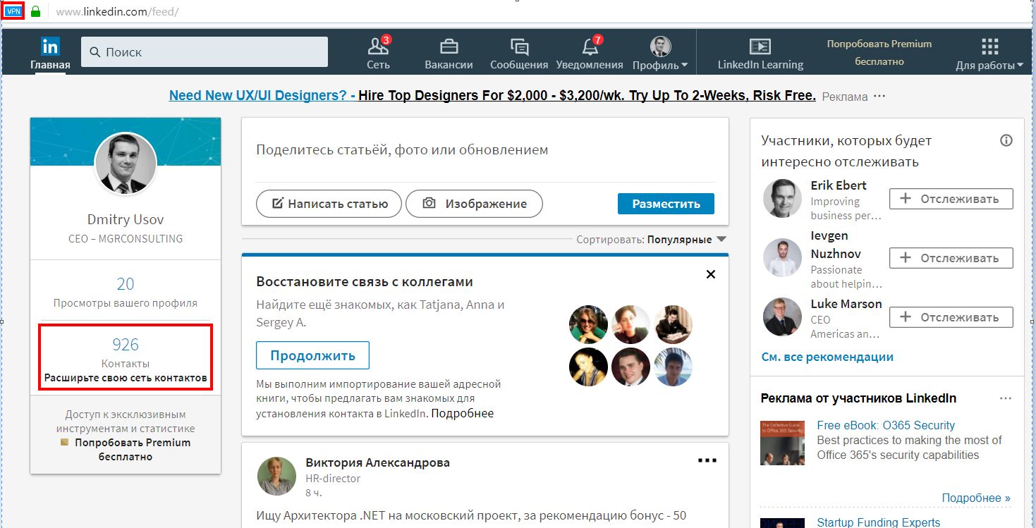Click the VPN badge in address bar

(14, 11)
